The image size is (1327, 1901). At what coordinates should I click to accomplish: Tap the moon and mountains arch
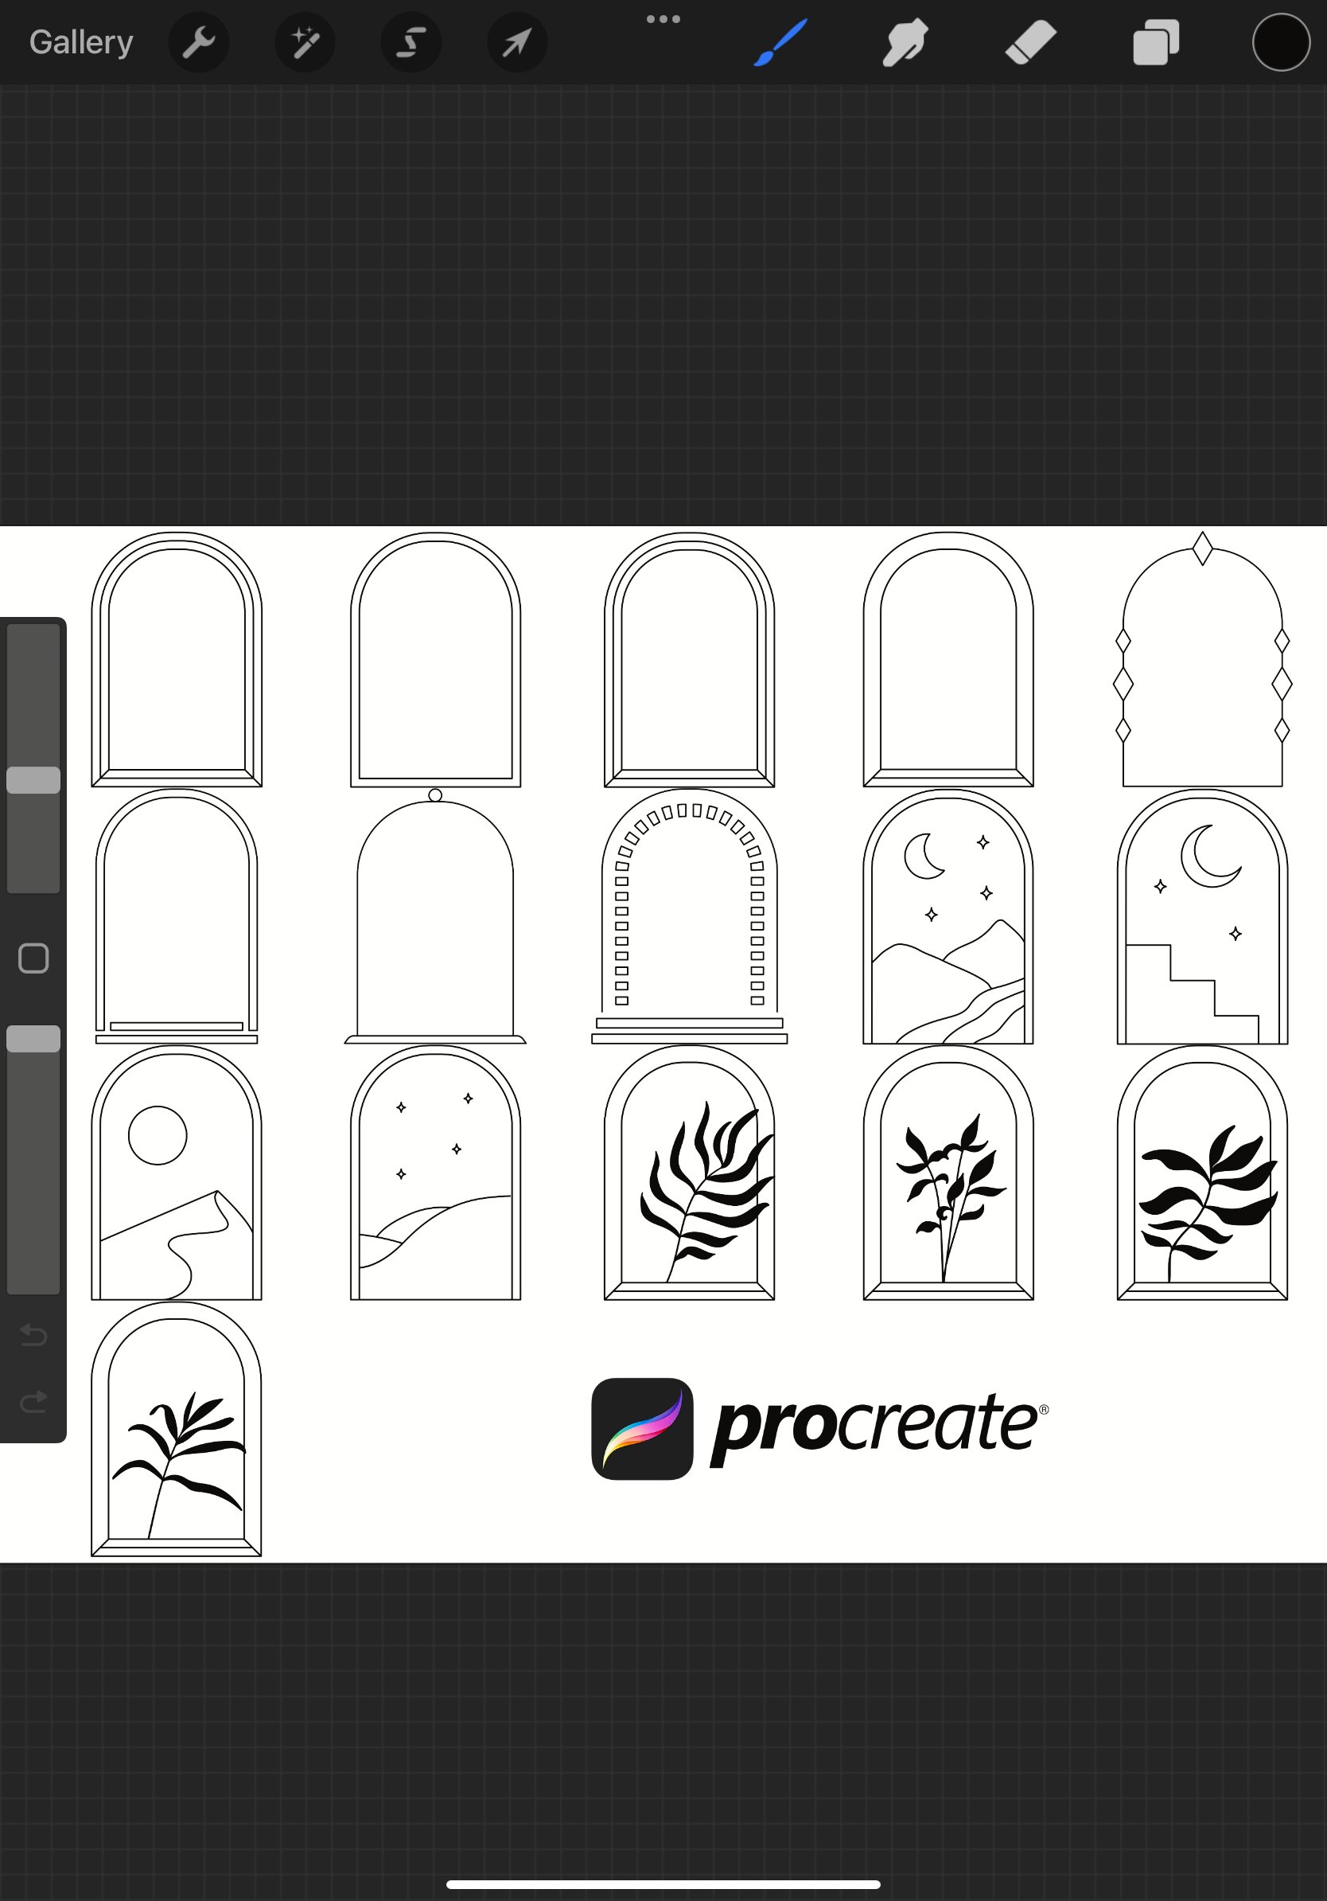948,915
